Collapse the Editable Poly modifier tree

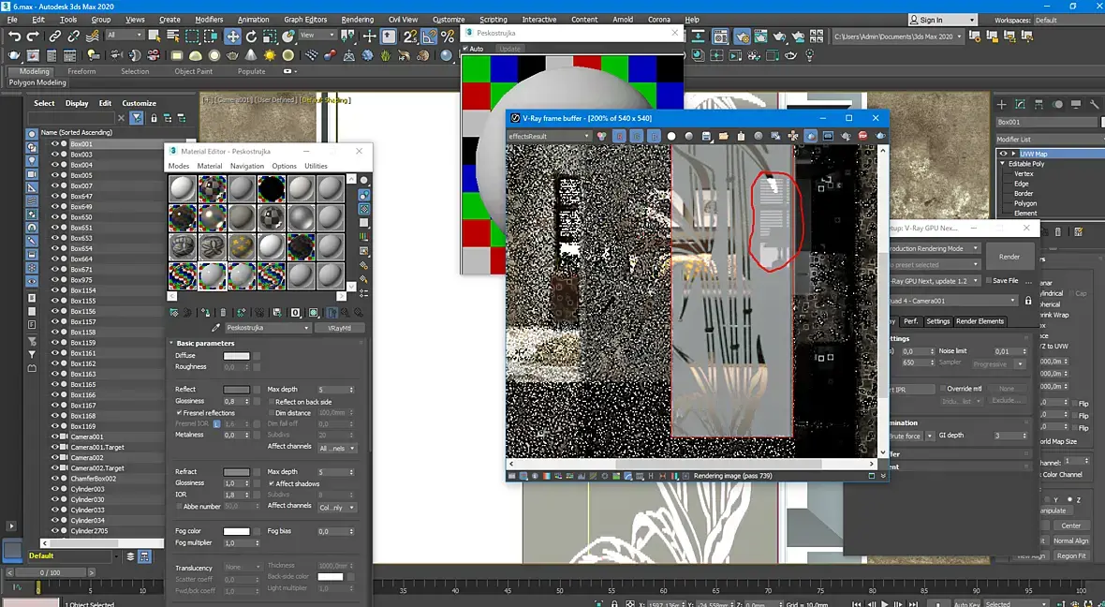click(1002, 164)
